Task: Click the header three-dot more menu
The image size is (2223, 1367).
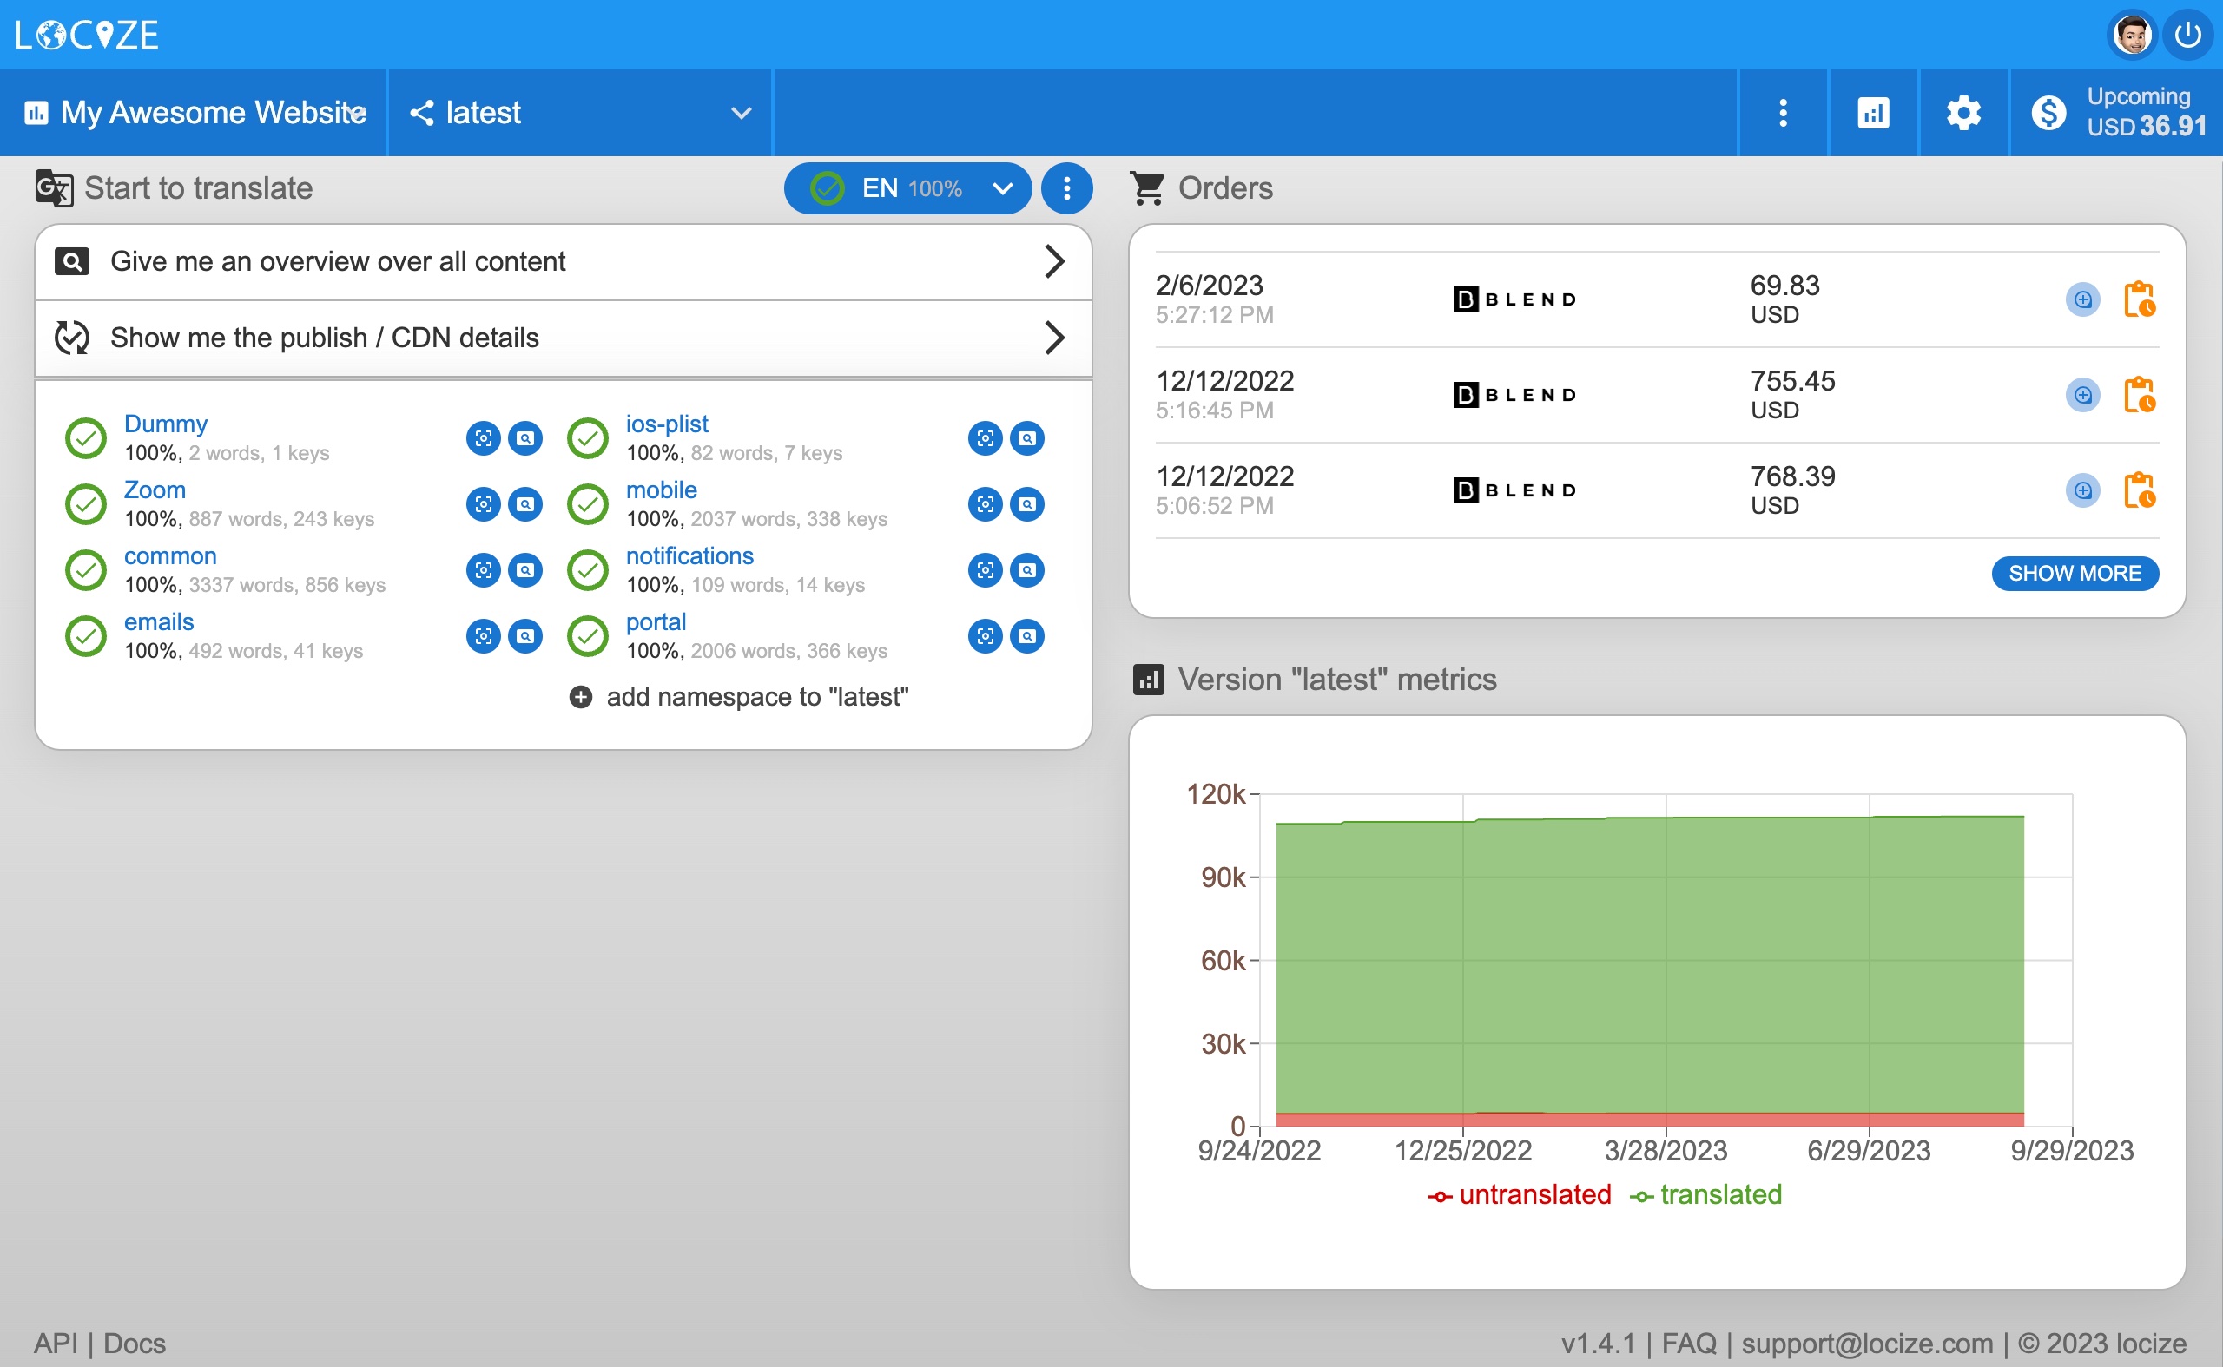Action: [1783, 113]
